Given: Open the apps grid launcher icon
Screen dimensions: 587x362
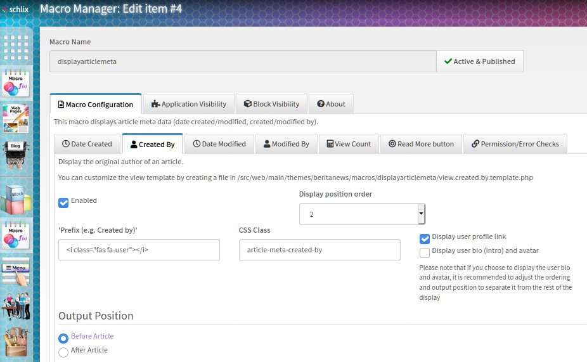Looking at the screenshot, I should [x=16, y=47].
